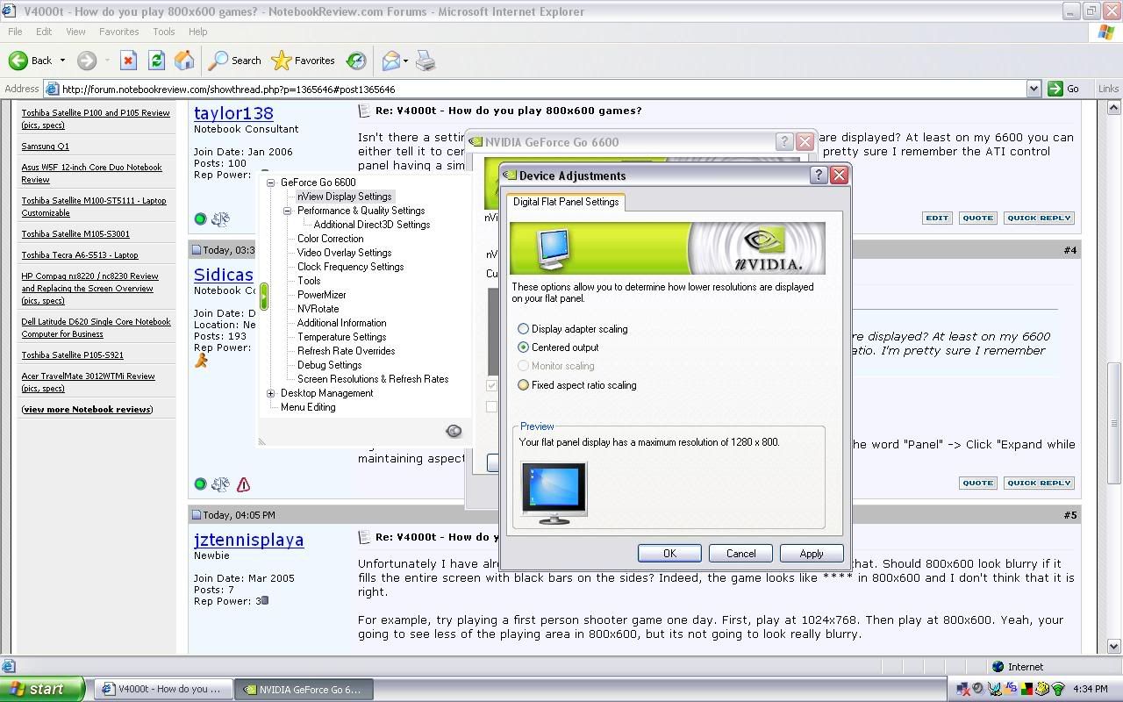Click Cancel in Device Adjustments
The height and width of the screenshot is (702, 1123).
coord(740,553)
